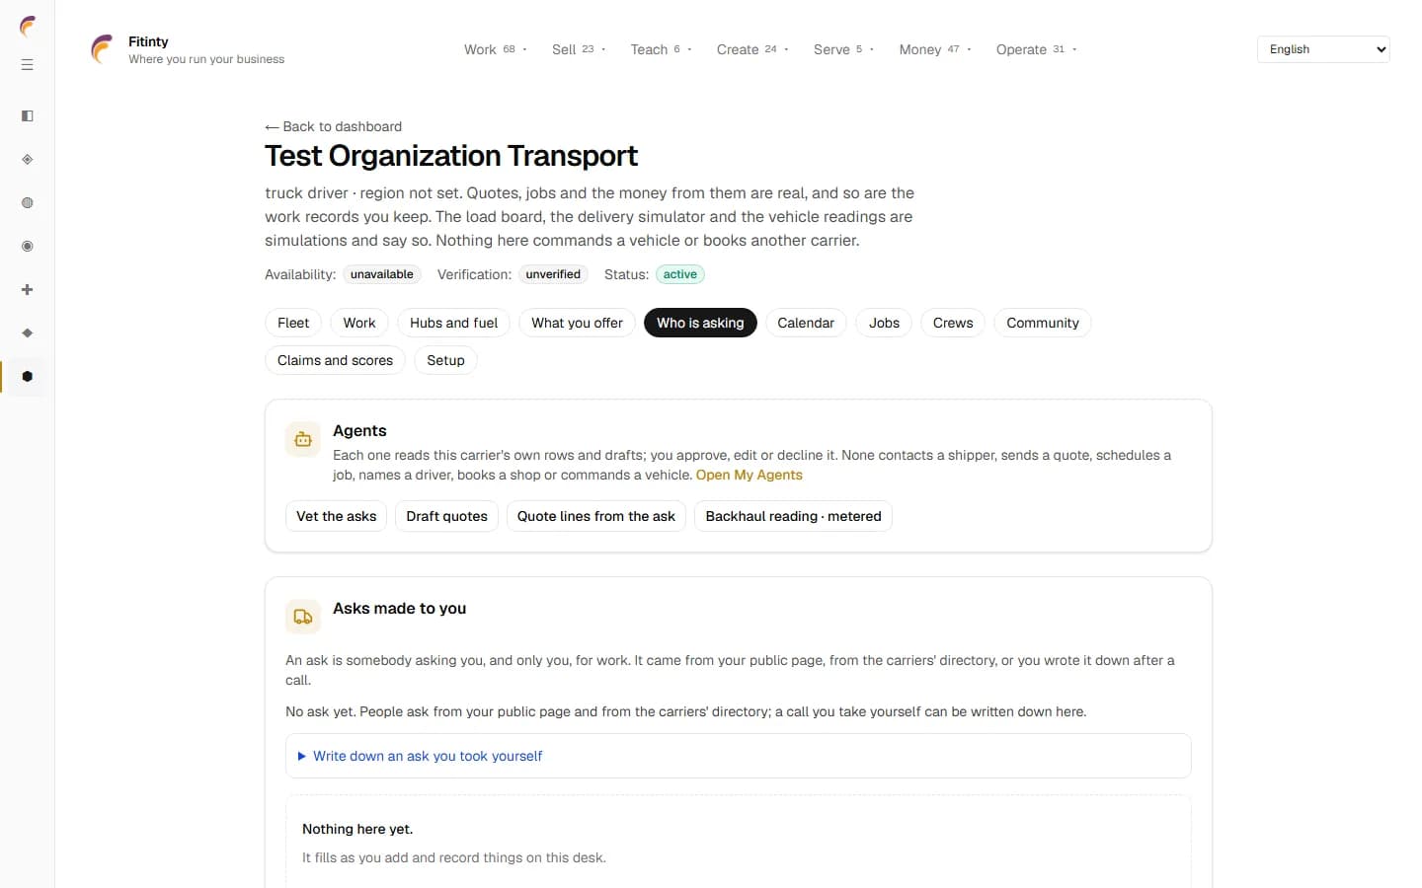Viewport: 1422px width, 888px height.
Task: Open the hamburger menu in the sidebar
Action: [x=28, y=65]
